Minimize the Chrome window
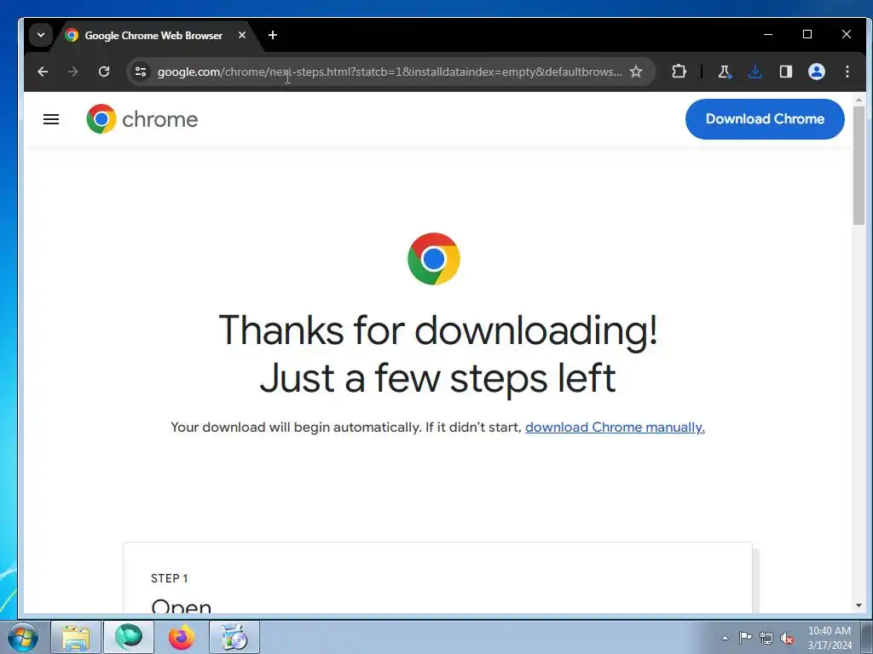 [768, 34]
